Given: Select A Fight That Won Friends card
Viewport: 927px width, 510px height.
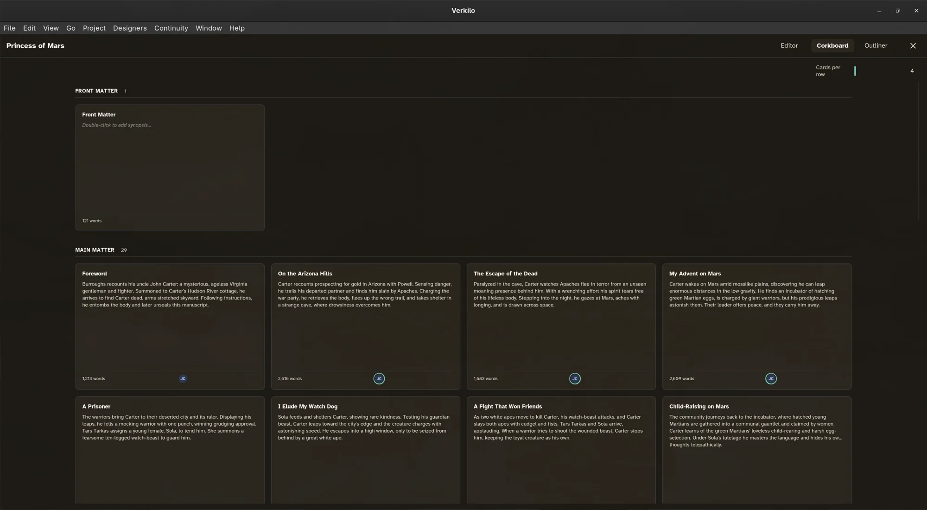Looking at the screenshot, I should click(561, 450).
